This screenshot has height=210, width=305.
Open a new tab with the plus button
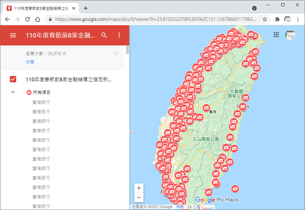tap(85, 8)
